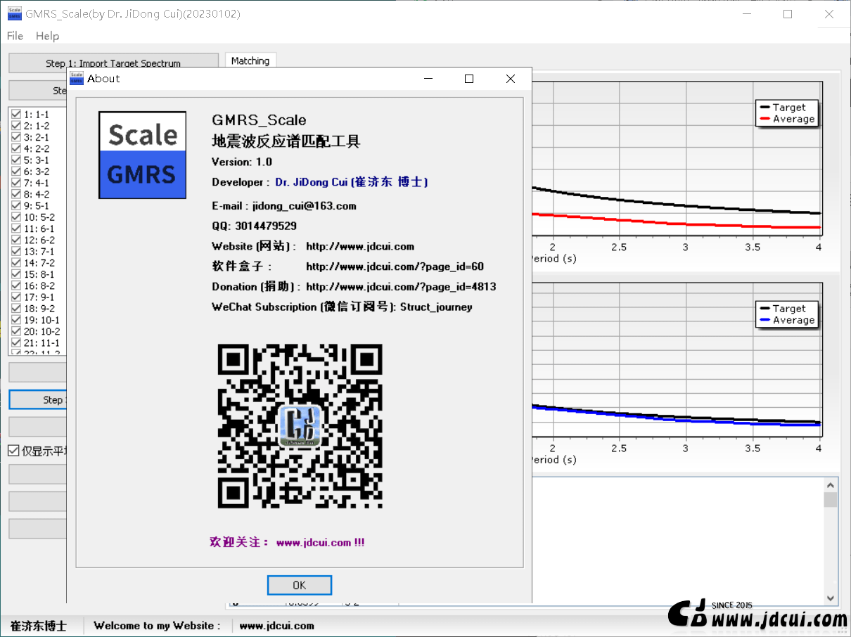Viewport: 851px width, 637px height.
Task: Click the main window GMRS title icon
Action: [x=14, y=13]
